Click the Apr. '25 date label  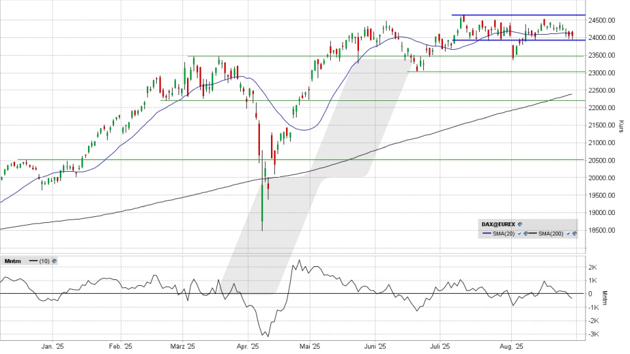[x=247, y=346]
